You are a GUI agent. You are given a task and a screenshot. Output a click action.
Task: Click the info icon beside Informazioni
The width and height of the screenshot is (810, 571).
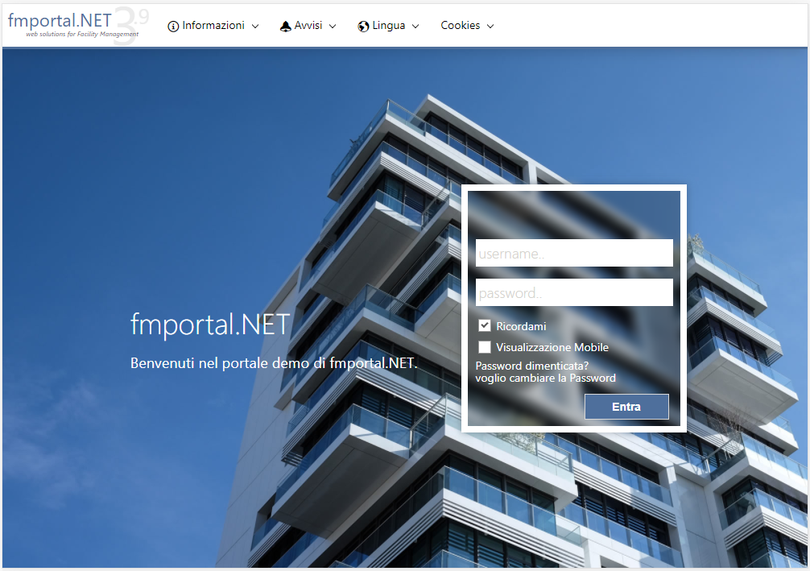pos(173,27)
